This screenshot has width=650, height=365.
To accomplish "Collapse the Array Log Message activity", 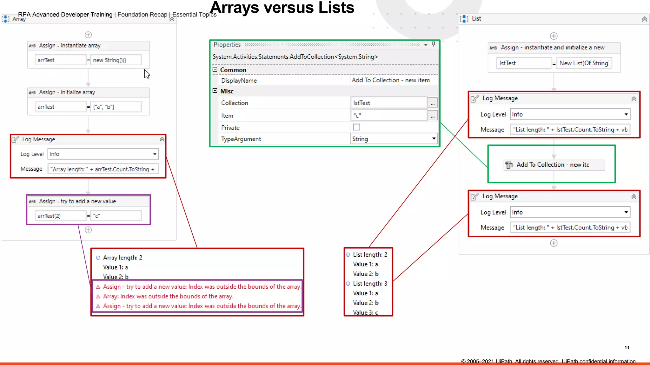I will pyautogui.click(x=162, y=139).
